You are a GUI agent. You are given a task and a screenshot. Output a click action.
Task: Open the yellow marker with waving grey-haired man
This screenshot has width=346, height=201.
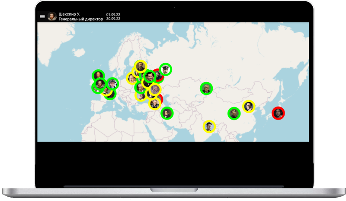(x=155, y=90)
